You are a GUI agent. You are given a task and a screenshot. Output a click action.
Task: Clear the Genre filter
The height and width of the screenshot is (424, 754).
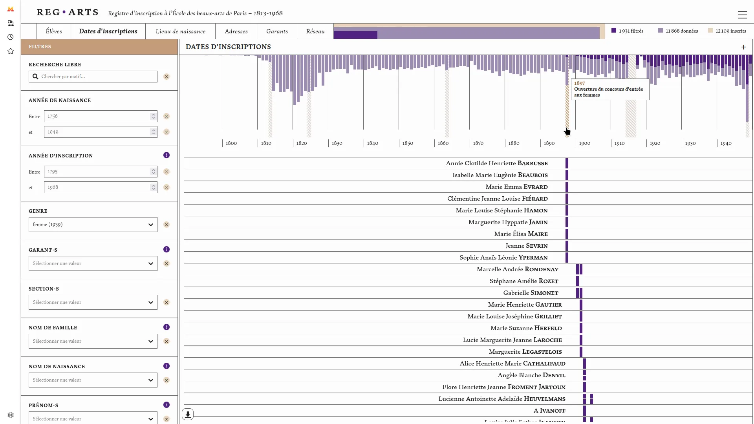167,225
